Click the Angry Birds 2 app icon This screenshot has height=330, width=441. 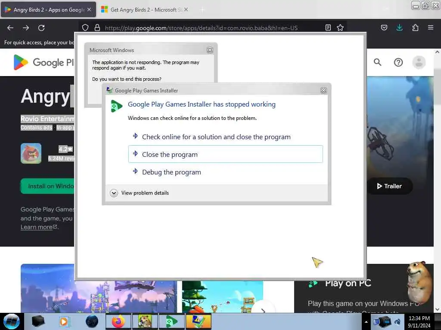[x=31, y=153]
